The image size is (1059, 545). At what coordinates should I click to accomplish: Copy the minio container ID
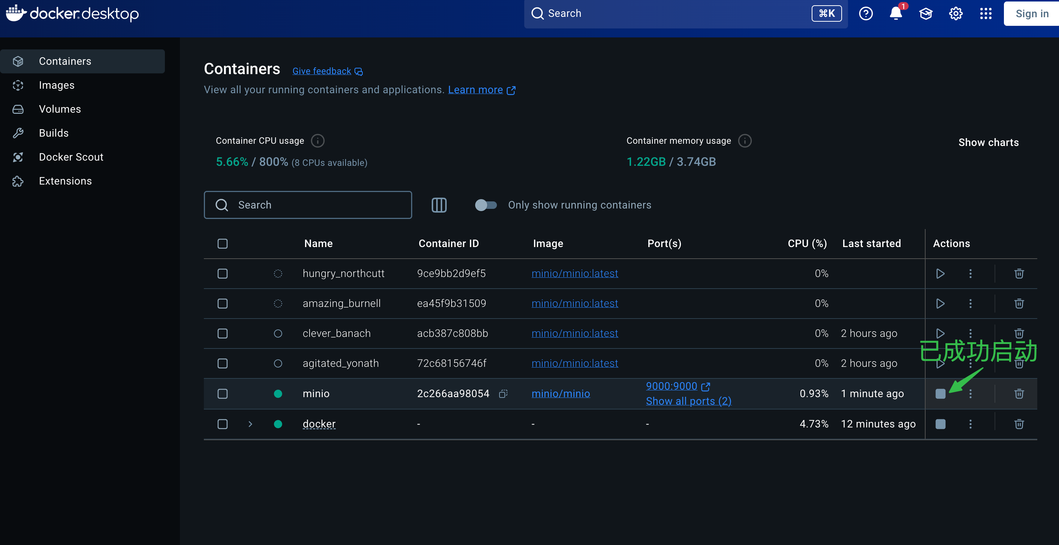pos(503,394)
